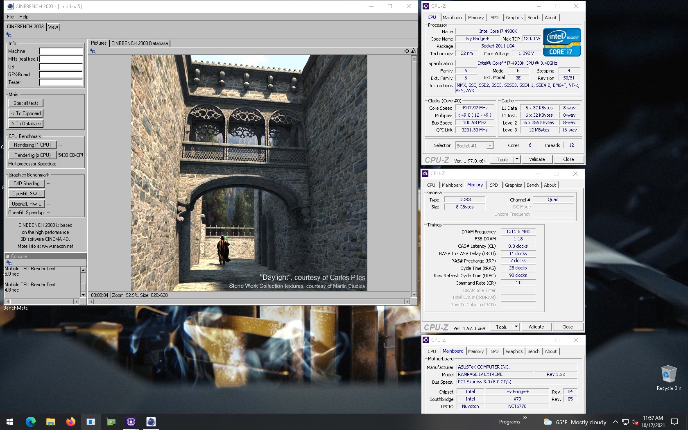This screenshot has height=430, width=688.
Task: Click the pin icon in Pictures panel
Action: 93,51
